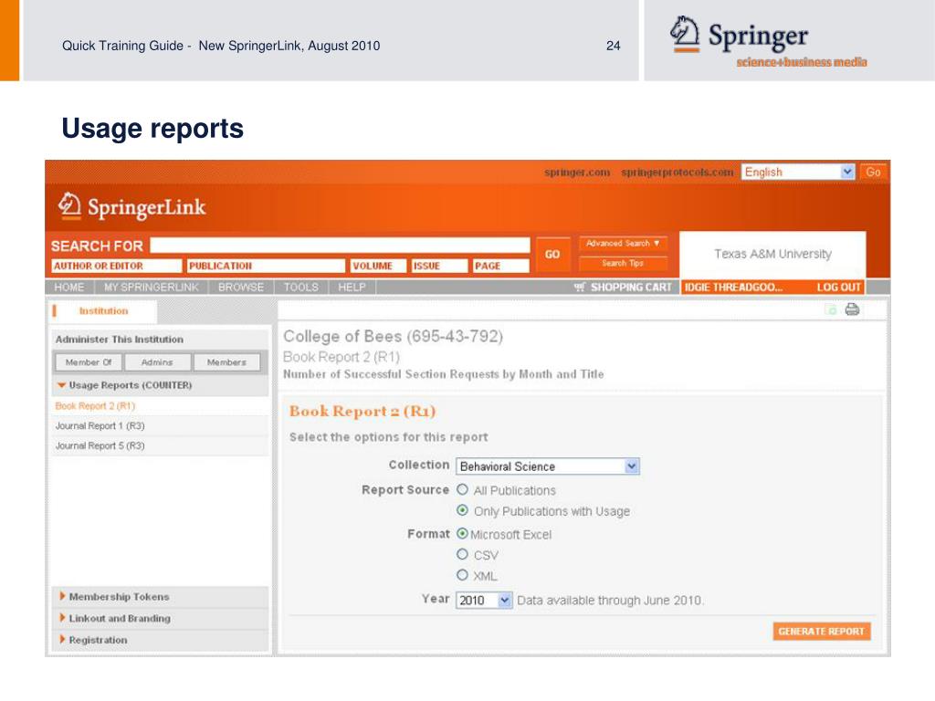Open the Collection dropdown

548,466
